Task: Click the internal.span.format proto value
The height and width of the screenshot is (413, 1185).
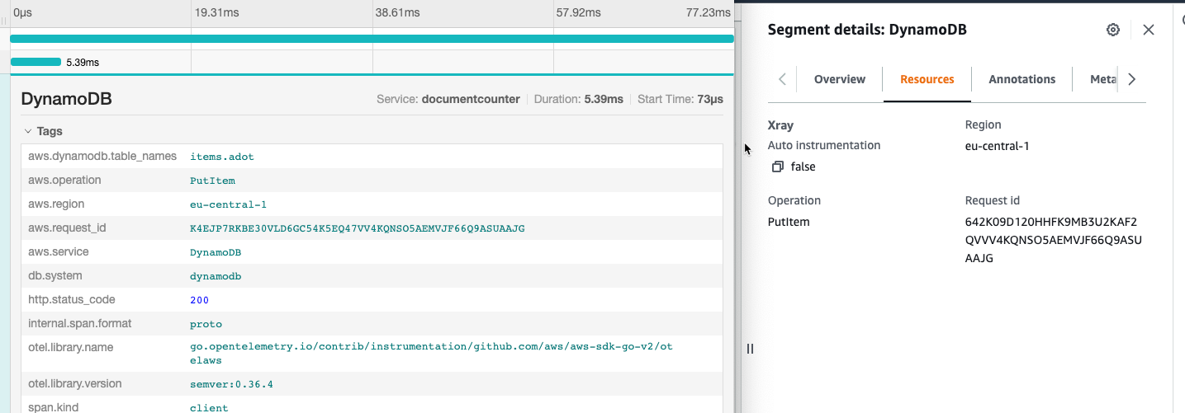Action: point(206,323)
